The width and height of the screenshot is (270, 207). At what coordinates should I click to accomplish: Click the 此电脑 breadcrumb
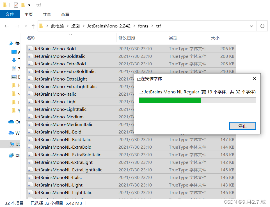57,26
